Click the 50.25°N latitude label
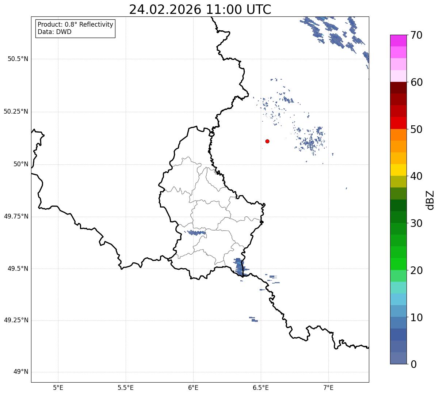 pos(16,112)
